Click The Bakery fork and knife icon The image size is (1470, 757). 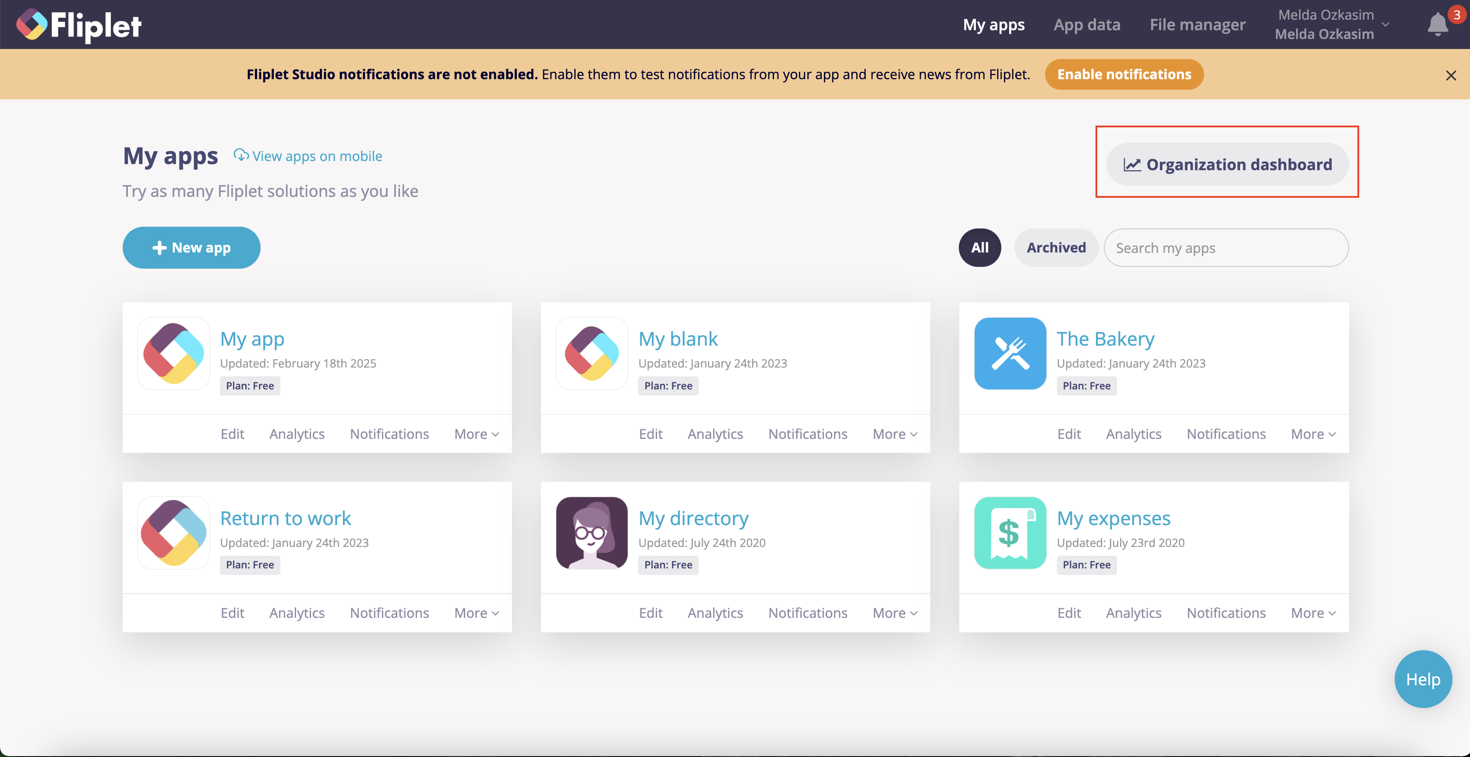1010,354
